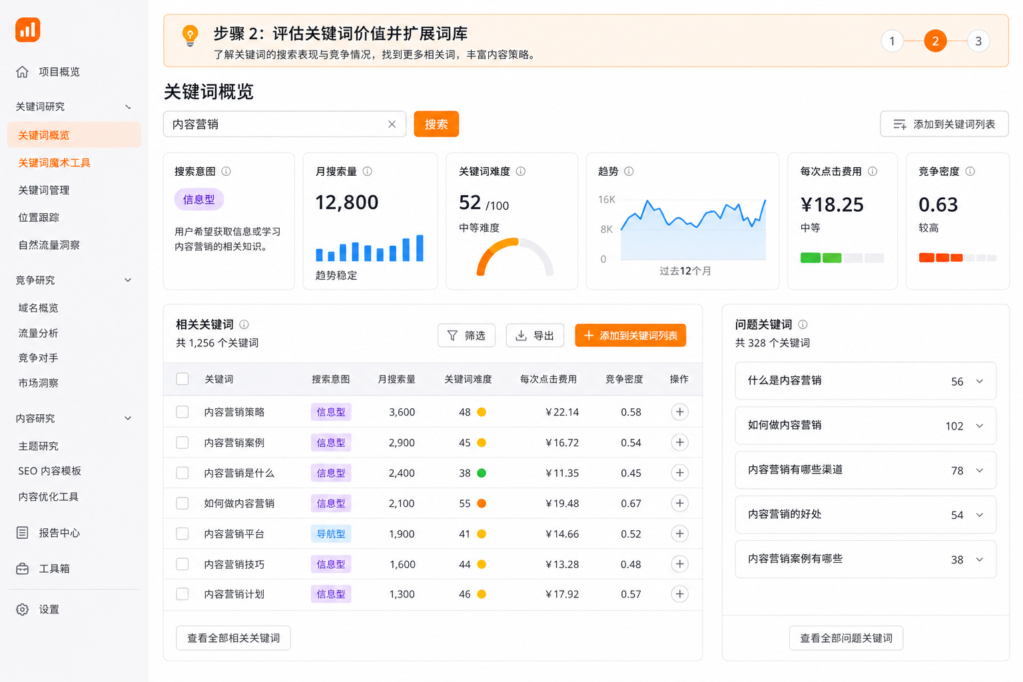This screenshot has width=1023, height=682.
Task: Click the plus icon for 内容营销策略 row
Action: (679, 412)
